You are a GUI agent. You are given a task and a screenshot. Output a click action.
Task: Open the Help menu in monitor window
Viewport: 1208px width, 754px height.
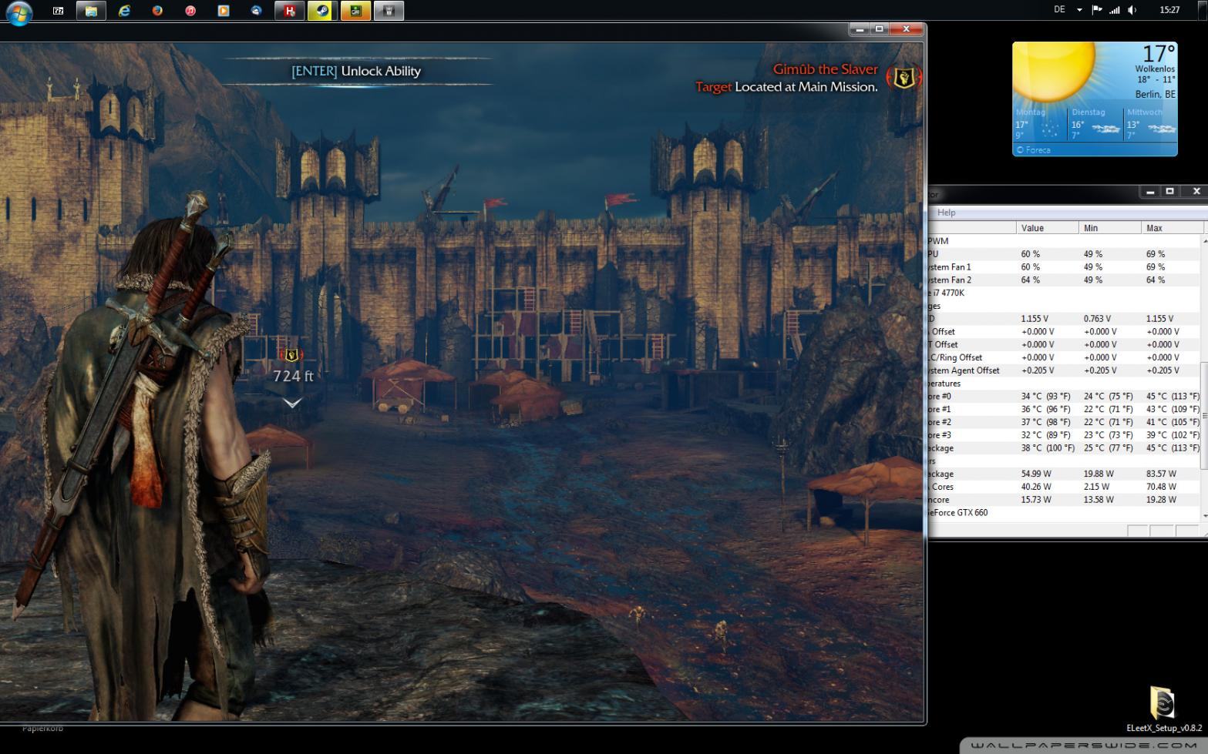coord(946,213)
